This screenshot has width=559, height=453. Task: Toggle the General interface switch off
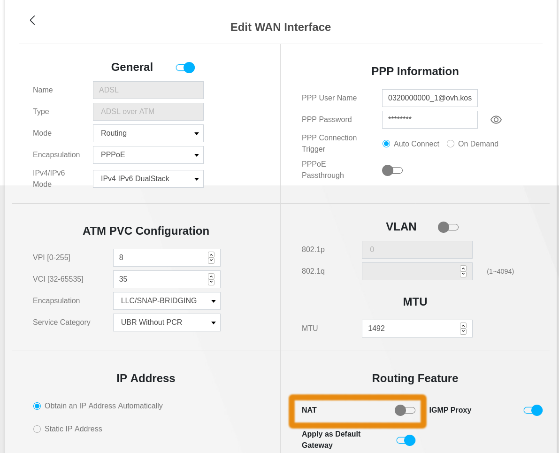click(x=185, y=68)
